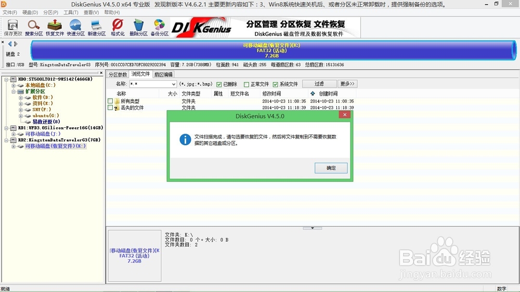520x292 pixels.
Task: Click the 更多>> button
Action: (x=347, y=84)
